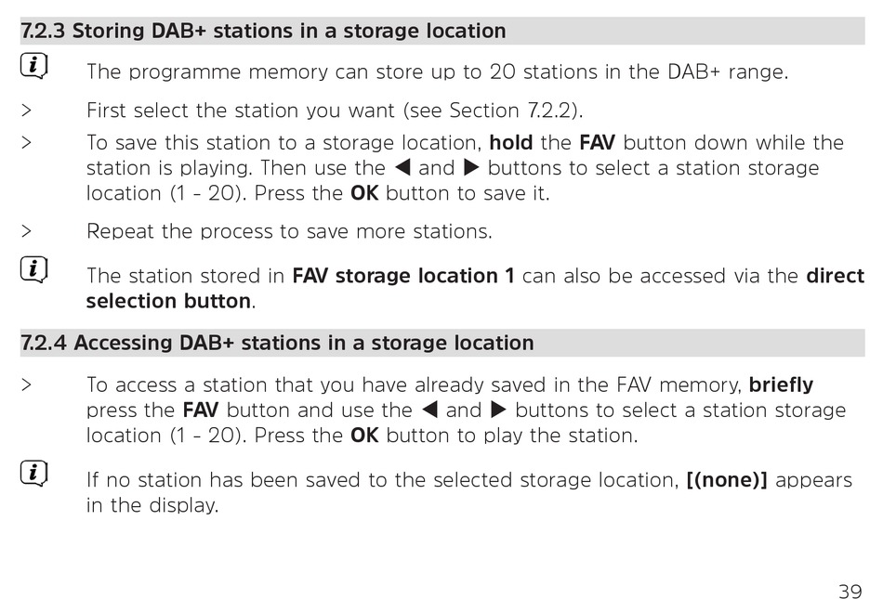The width and height of the screenshot is (883, 599).
Task: Click the right arrow symbol in section 7.2.3
Action: click(471, 167)
